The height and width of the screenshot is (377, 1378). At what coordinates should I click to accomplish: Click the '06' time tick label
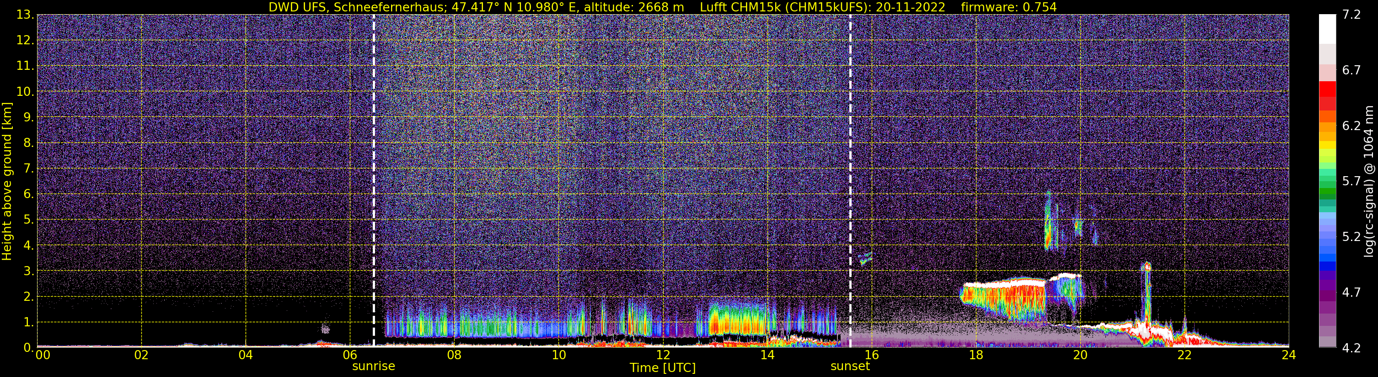pyautogui.click(x=350, y=355)
